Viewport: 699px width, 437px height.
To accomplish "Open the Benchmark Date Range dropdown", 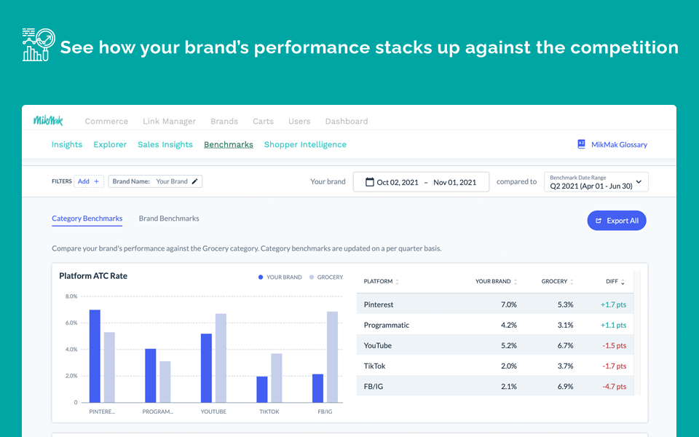I will click(x=596, y=181).
